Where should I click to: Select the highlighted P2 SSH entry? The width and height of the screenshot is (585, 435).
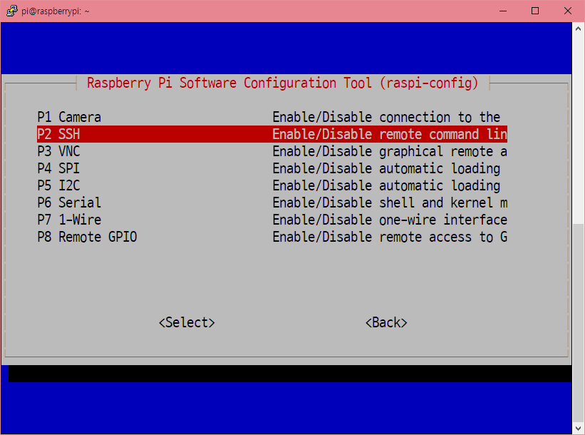(272, 134)
